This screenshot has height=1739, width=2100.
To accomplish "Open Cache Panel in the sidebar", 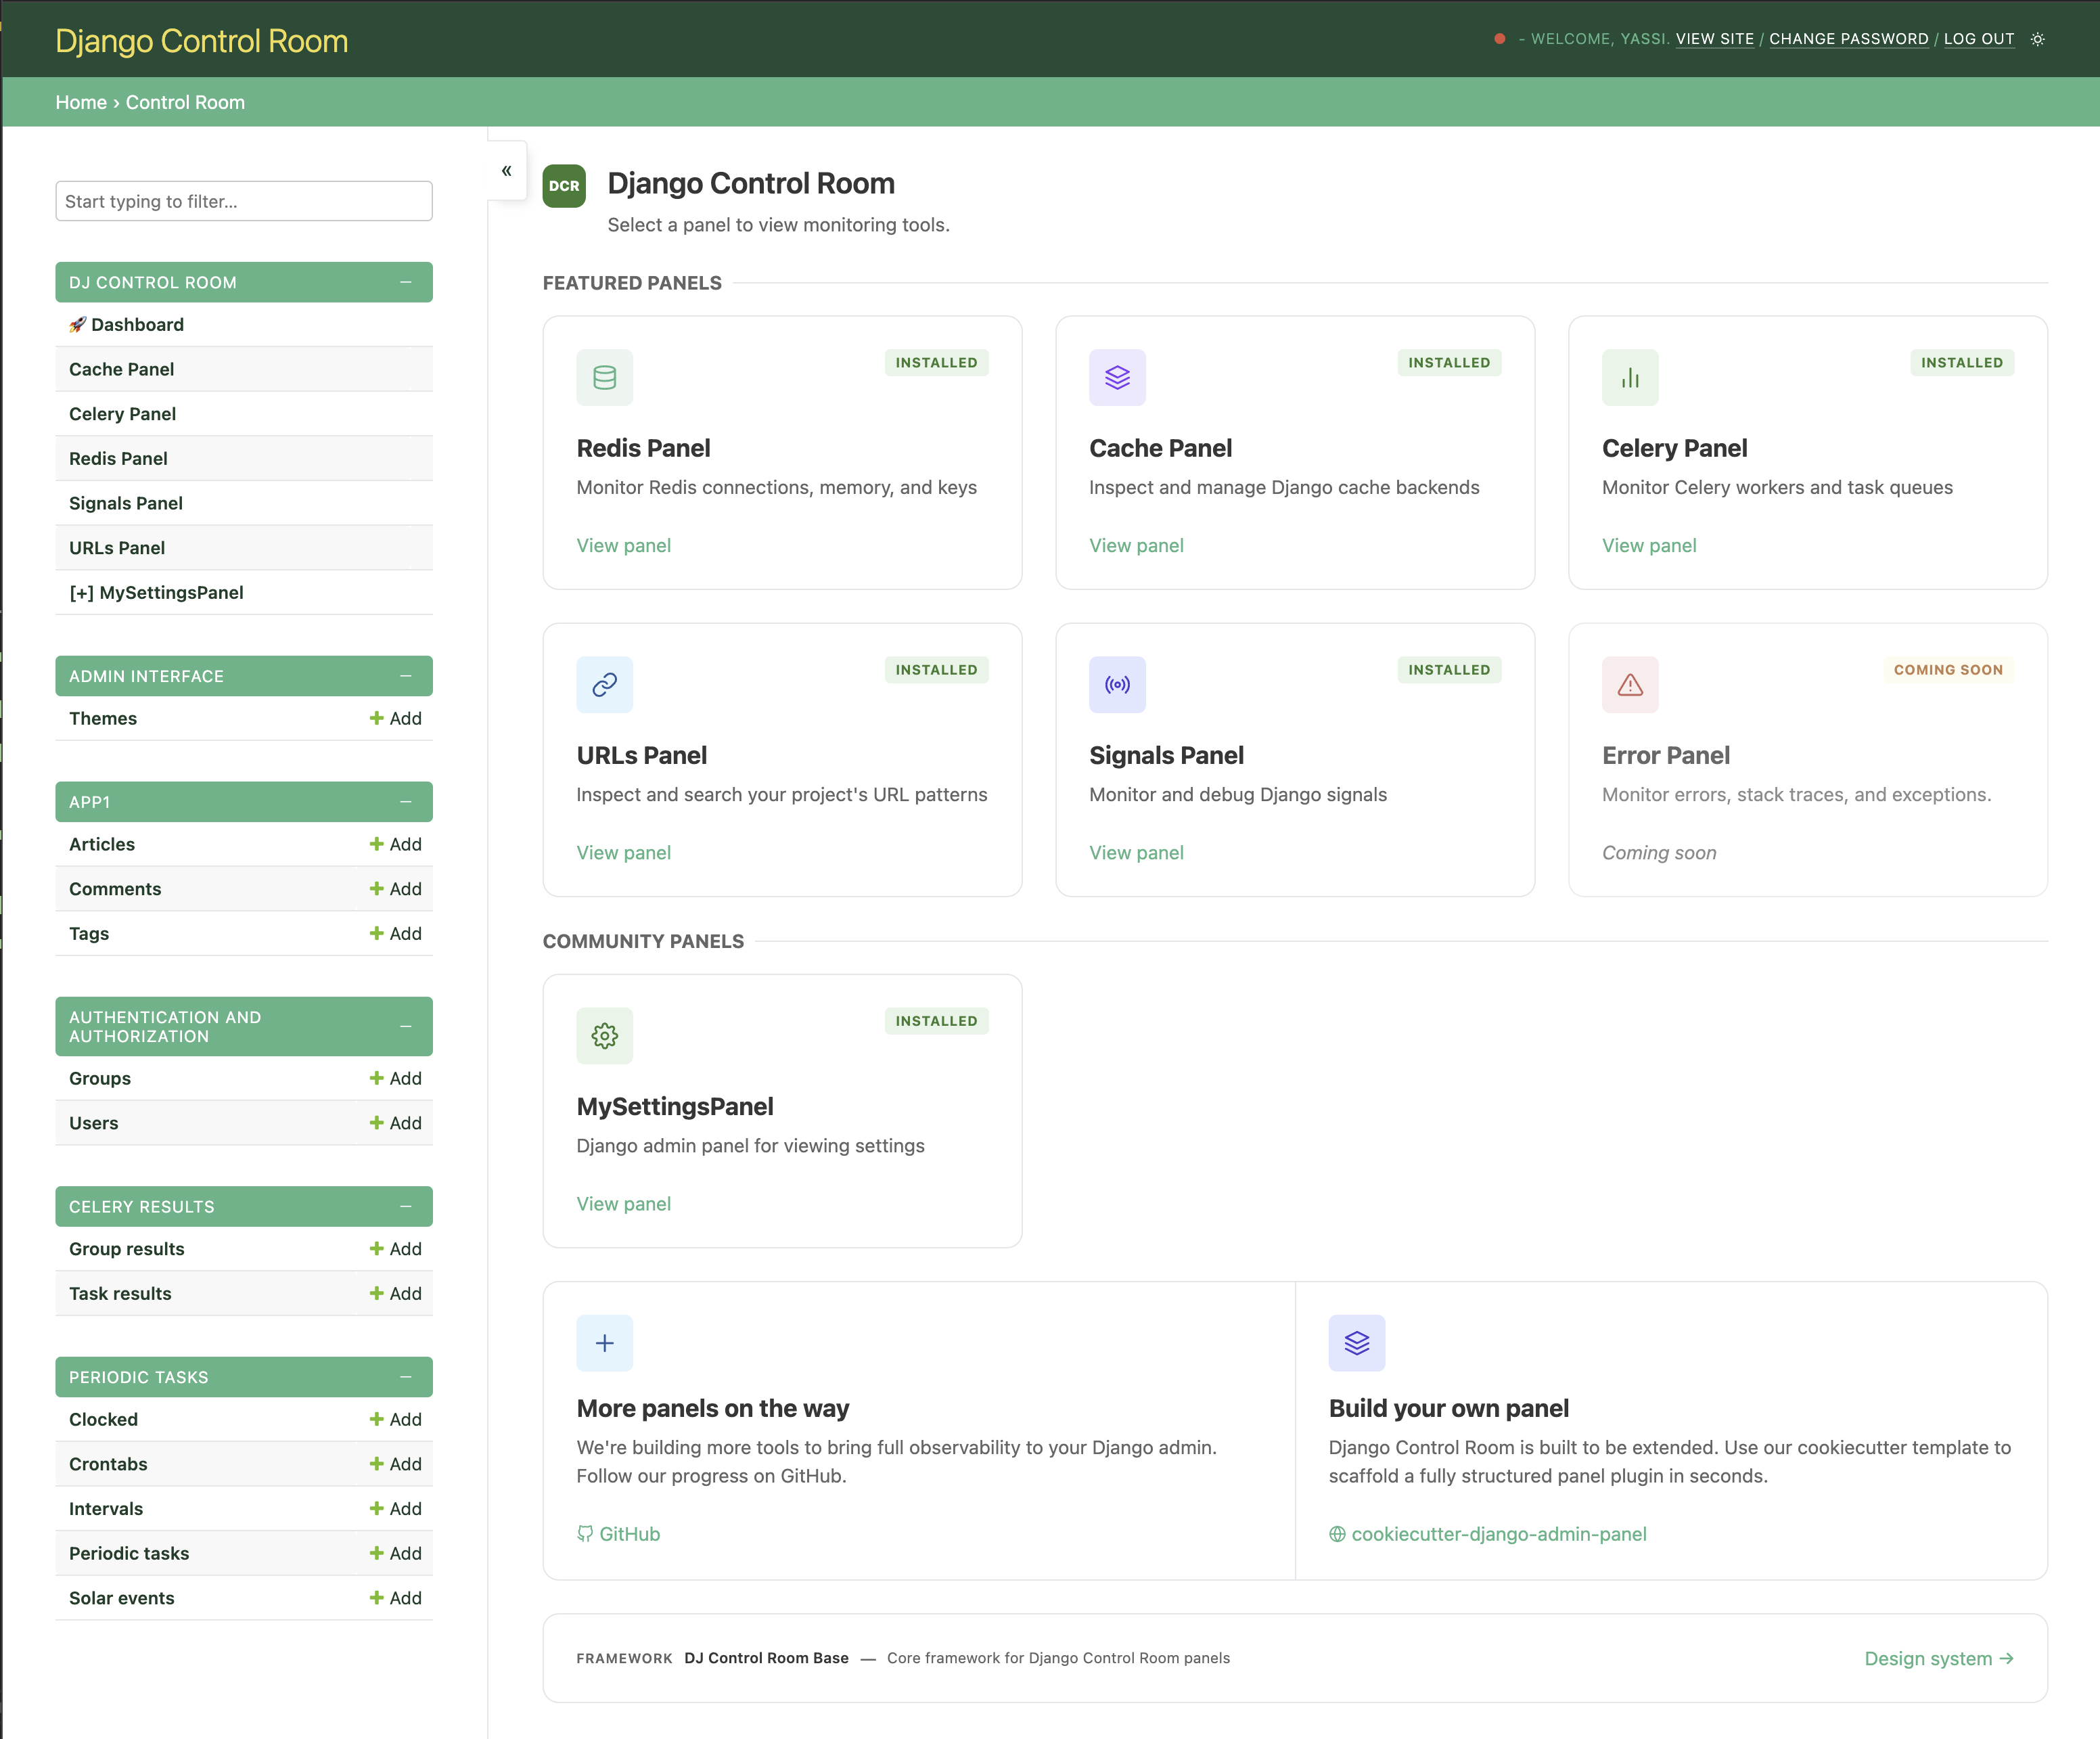I will click(x=122, y=369).
